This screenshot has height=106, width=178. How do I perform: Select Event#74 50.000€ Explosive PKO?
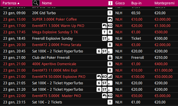tap(59, 77)
